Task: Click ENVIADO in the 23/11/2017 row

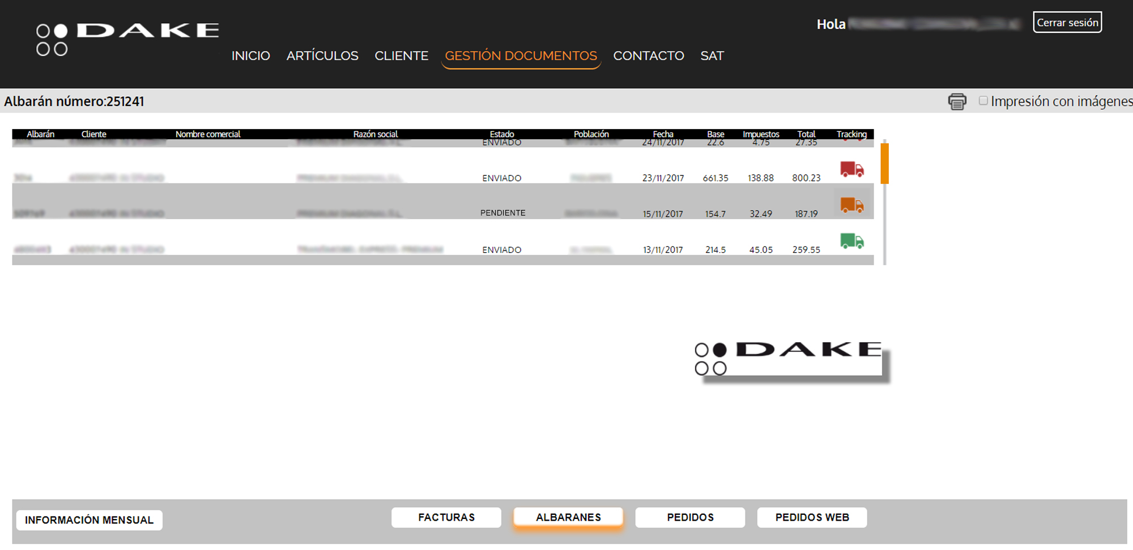Action: [502, 178]
